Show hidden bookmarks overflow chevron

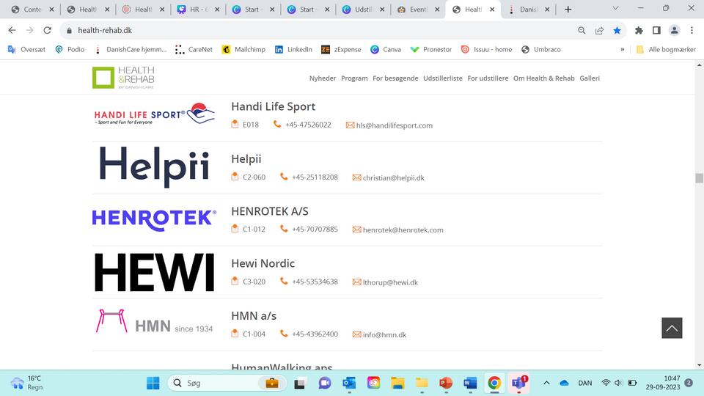click(x=623, y=49)
